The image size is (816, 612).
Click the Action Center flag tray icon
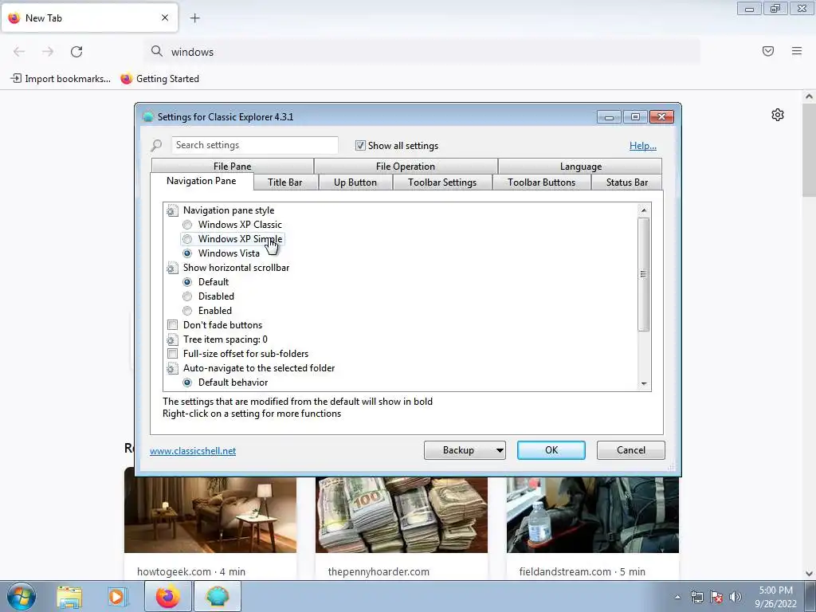coord(716,597)
